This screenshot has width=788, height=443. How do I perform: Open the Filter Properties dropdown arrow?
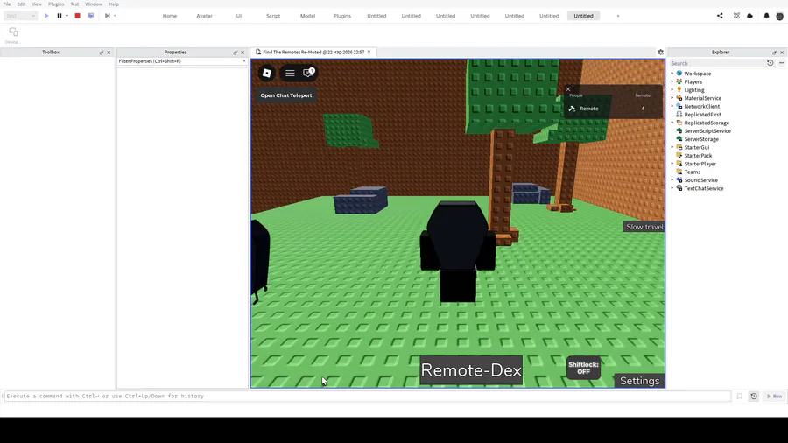tap(243, 61)
